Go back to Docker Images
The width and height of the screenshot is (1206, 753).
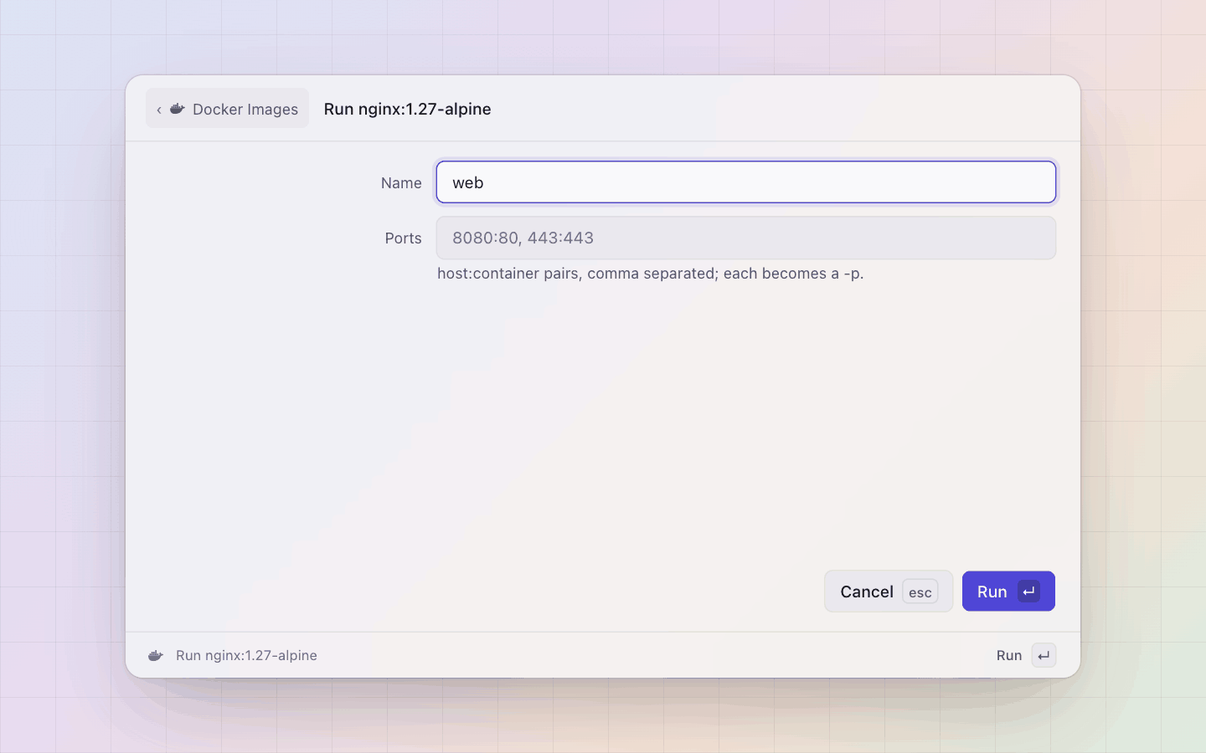[227, 109]
